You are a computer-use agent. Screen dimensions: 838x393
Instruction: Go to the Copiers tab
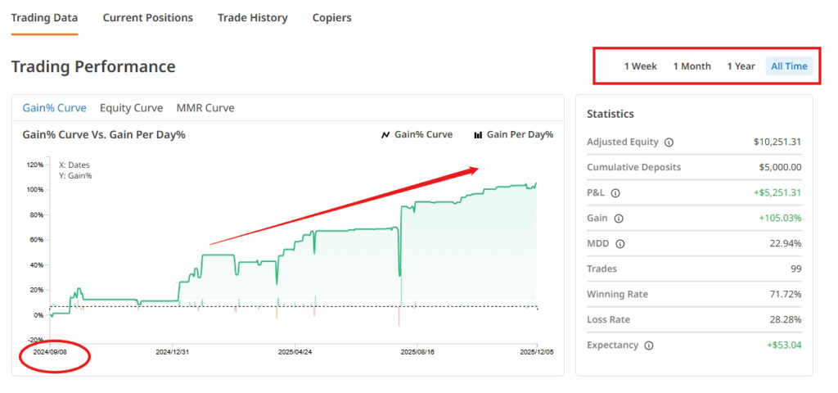tap(331, 17)
